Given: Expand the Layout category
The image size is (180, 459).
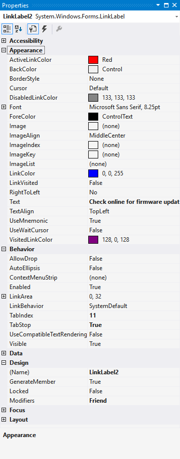Looking at the screenshot, I should [4, 420].
